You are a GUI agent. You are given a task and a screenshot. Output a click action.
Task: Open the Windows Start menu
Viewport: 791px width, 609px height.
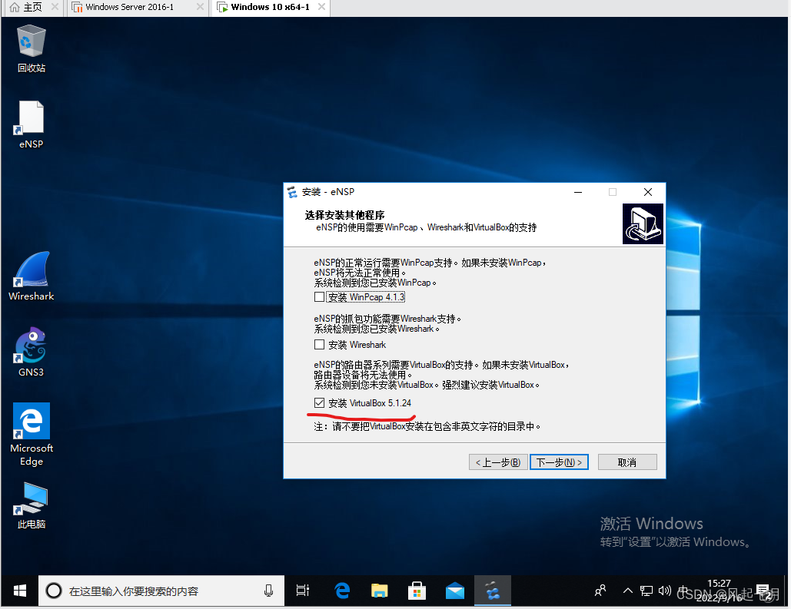[20, 591]
